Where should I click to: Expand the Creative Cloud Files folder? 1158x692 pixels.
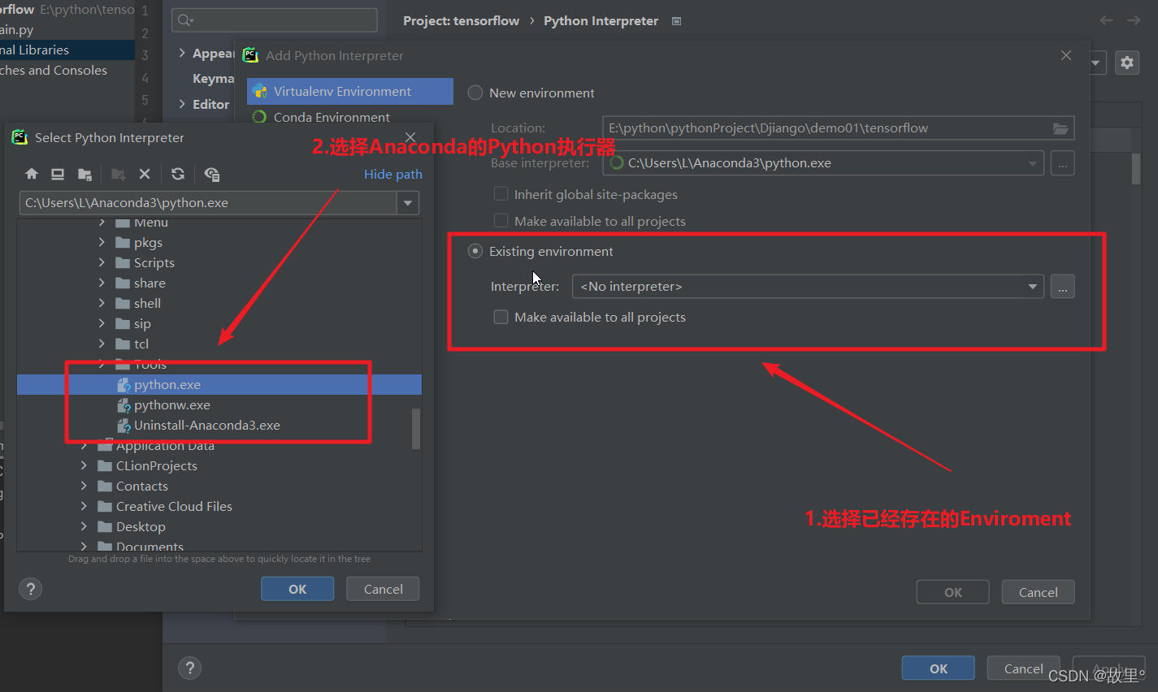84,506
